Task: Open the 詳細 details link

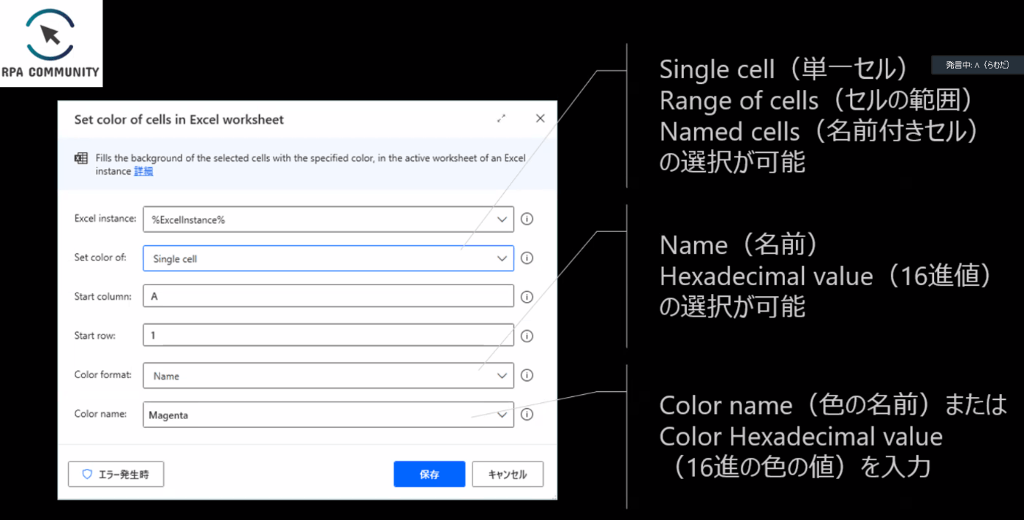Action: click(x=143, y=171)
